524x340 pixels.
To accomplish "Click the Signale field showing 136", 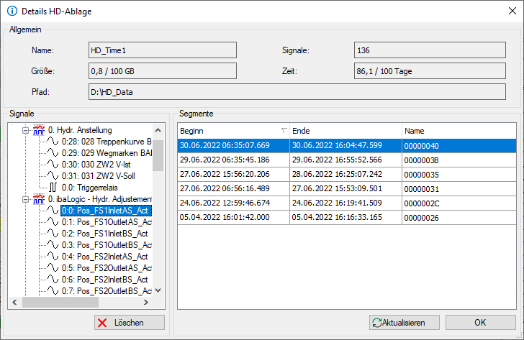I will coord(430,50).
